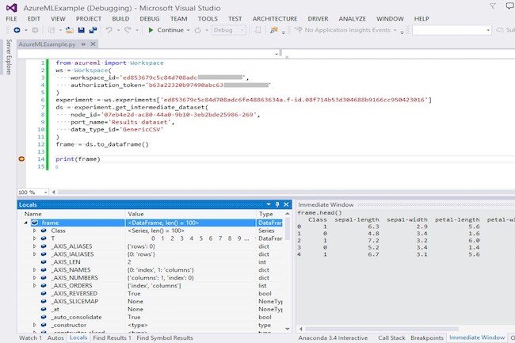Open the FILE menu
Screen dimensions: 515x343
pyautogui.click(x=12, y=19)
